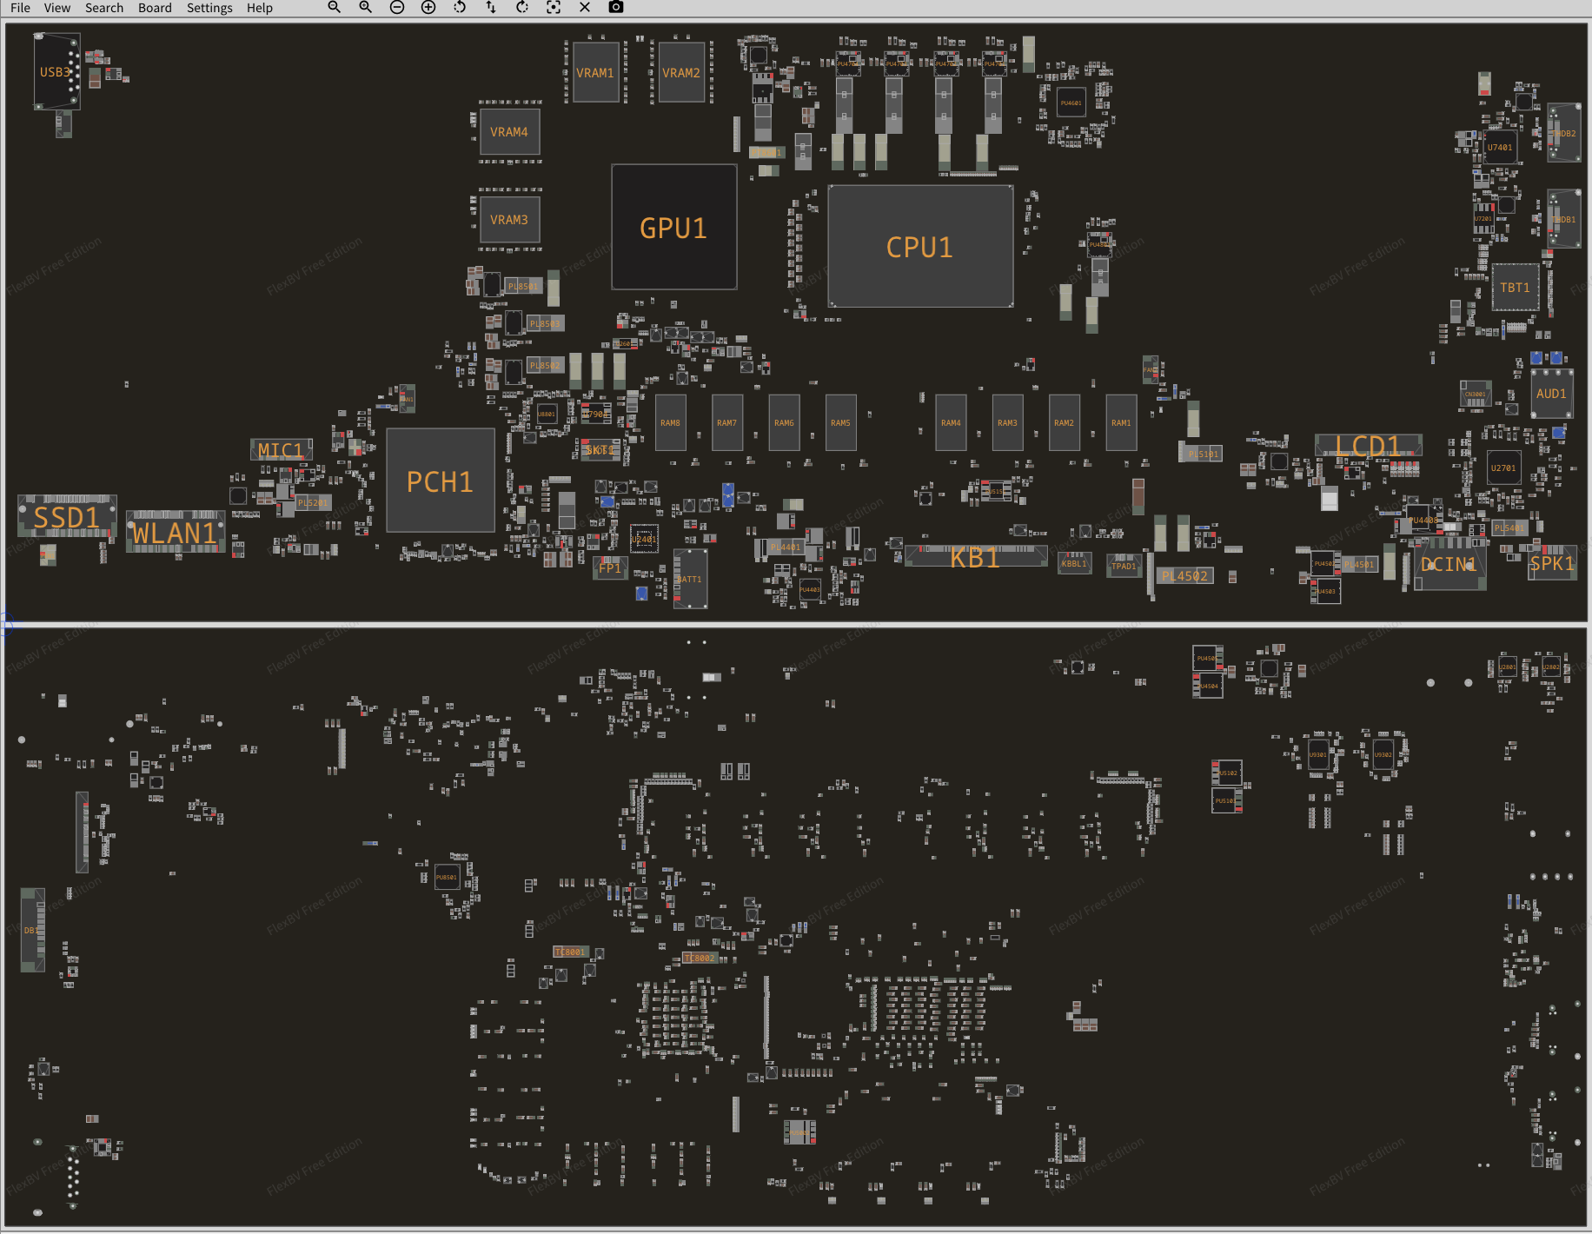Zoom in with the plus circle icon

[428, 7]
